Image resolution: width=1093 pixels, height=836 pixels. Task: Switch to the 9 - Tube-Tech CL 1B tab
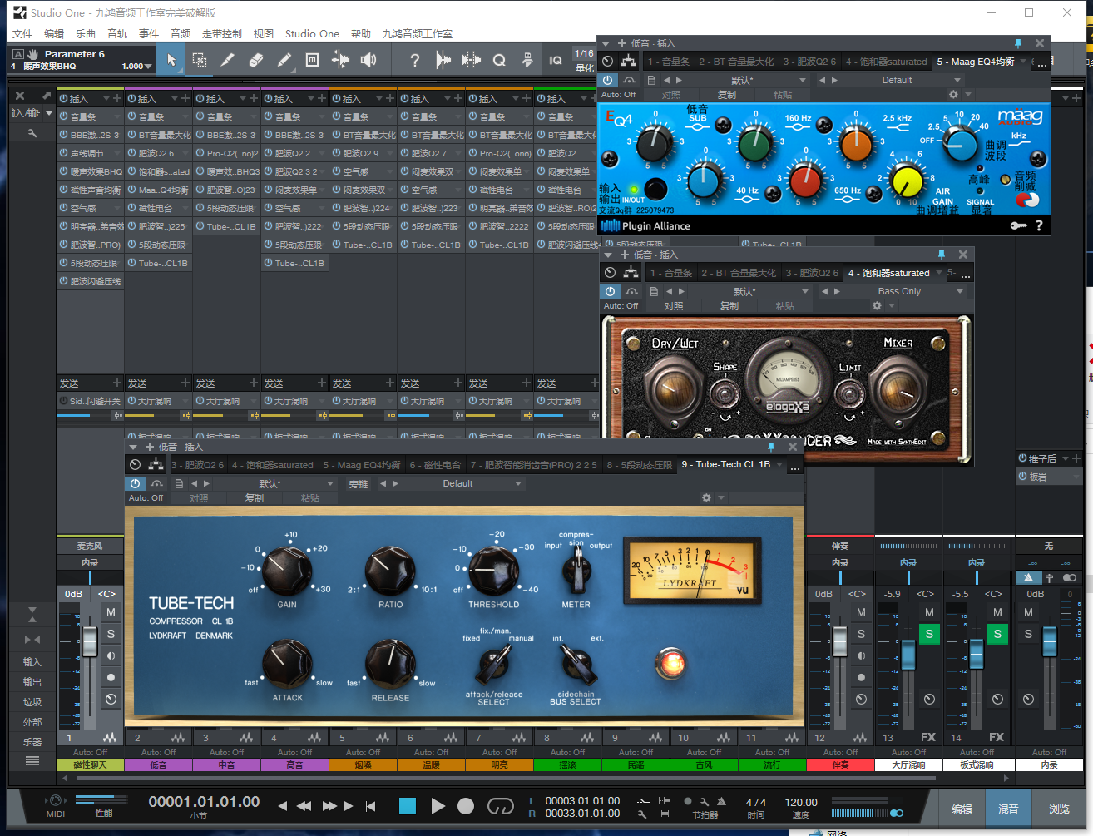click(726, 465)
